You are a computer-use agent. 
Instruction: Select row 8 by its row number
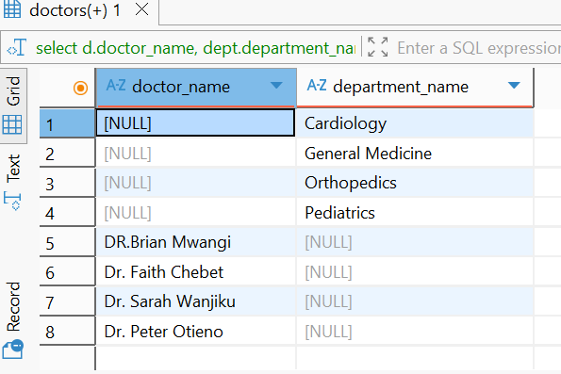(67, 331)
